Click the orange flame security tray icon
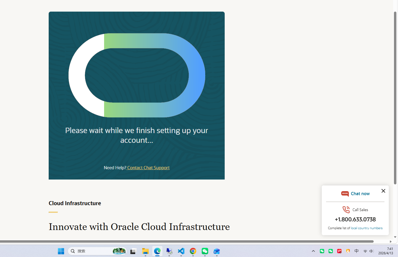 tap(348, 251)
